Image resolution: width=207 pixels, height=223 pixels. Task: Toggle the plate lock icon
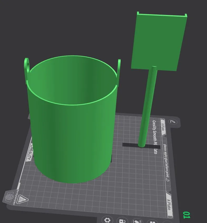pos(122,220)
